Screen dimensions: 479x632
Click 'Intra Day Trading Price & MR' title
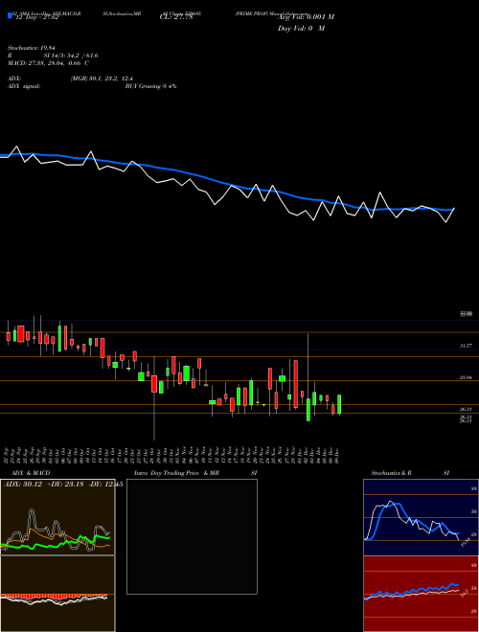click(176, 473)
